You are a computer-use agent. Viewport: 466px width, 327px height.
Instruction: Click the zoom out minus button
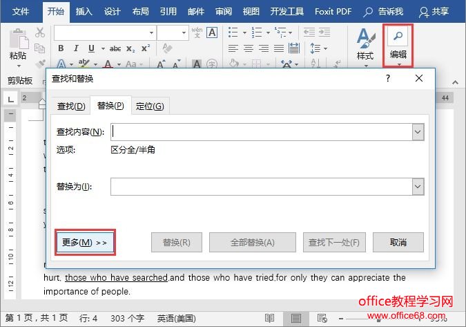(341, 319)
